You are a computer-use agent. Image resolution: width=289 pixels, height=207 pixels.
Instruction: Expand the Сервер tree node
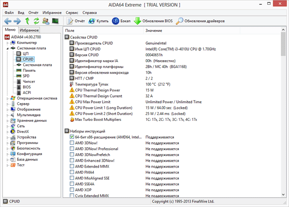click(8, 104)
